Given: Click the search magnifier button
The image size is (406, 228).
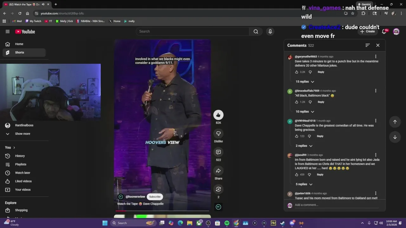Looking at the screenshot, I should coord(256,31).
